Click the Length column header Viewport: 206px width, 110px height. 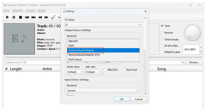[x=16, y=69]
